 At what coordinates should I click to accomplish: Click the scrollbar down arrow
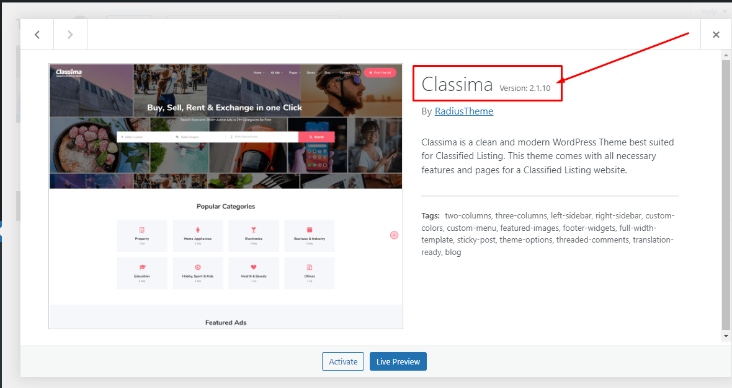[x=725, y=335]
